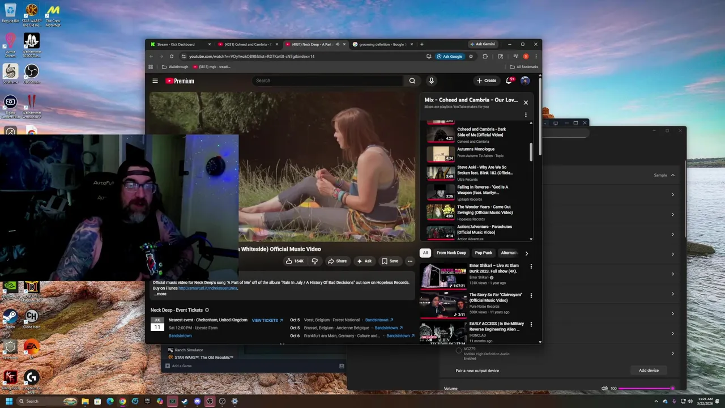
Task: Click the Event Tickets info icon
Action: (207, 310)
